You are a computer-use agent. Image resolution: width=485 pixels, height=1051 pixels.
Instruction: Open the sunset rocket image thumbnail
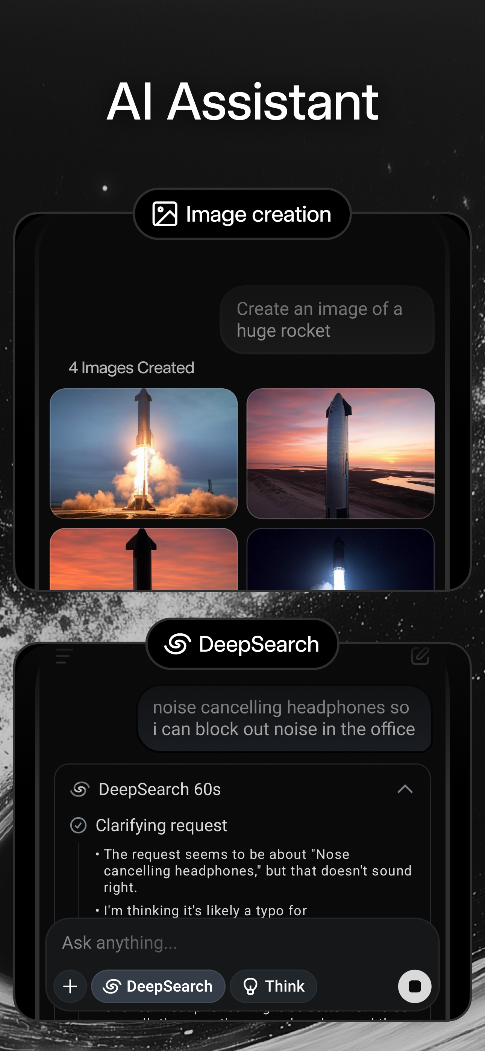341,453
